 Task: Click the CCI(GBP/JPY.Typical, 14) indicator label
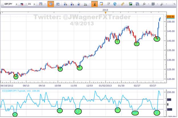coord(20,90)
